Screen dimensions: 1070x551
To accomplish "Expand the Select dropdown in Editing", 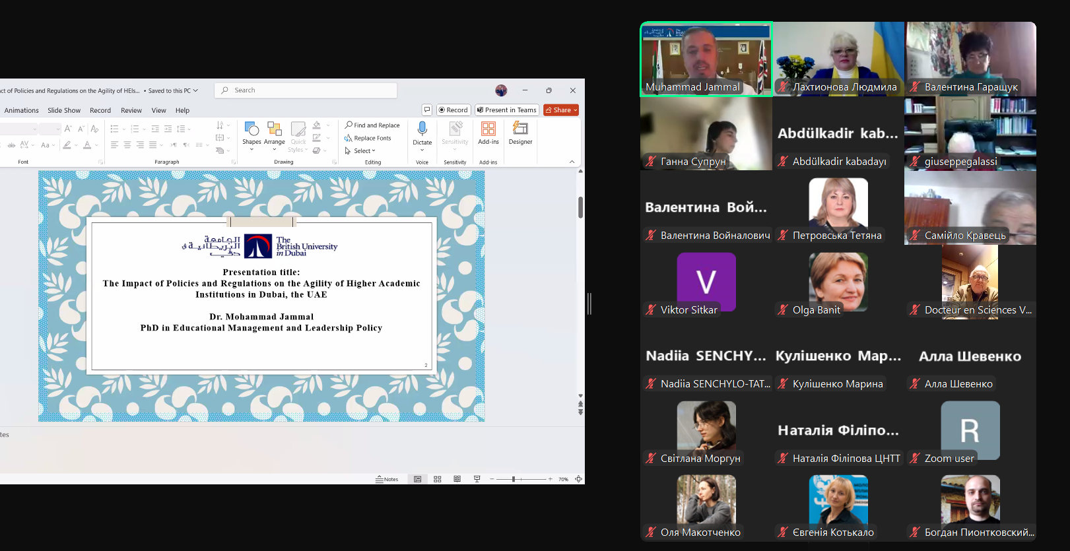I will [x=360, y=151].
